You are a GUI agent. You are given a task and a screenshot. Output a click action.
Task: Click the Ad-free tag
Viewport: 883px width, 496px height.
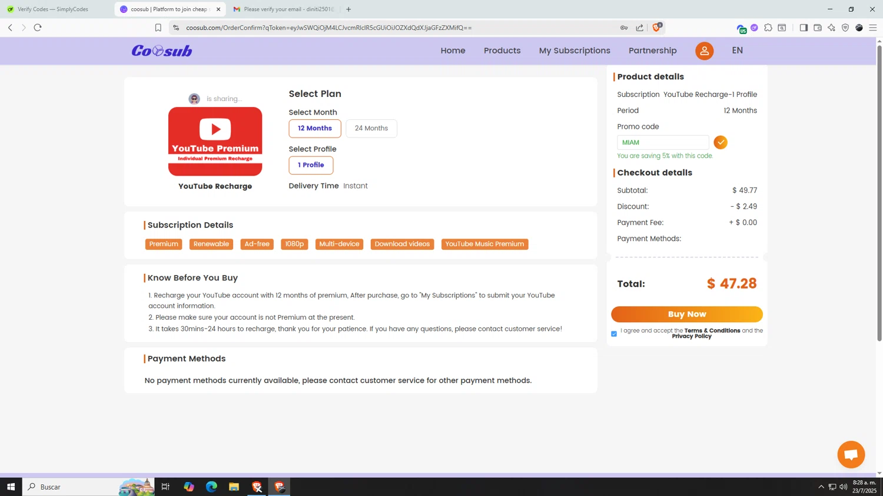point(257,244)
